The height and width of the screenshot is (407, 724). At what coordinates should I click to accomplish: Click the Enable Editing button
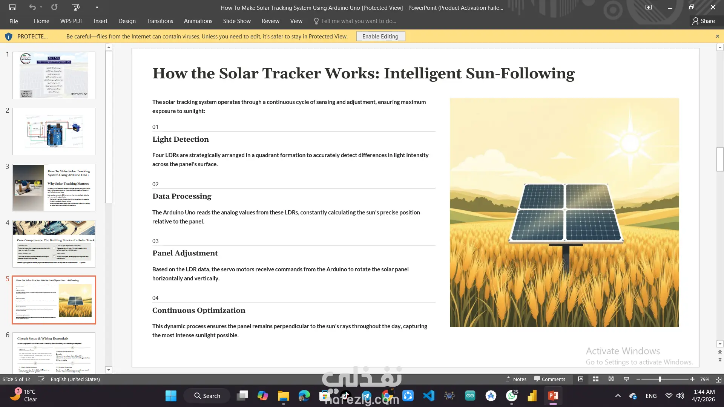tap(380, 37)
